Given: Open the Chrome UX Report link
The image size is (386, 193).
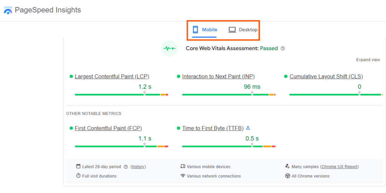Looking at the screenshot, I should pyautogui.click(x=340, y=167).
